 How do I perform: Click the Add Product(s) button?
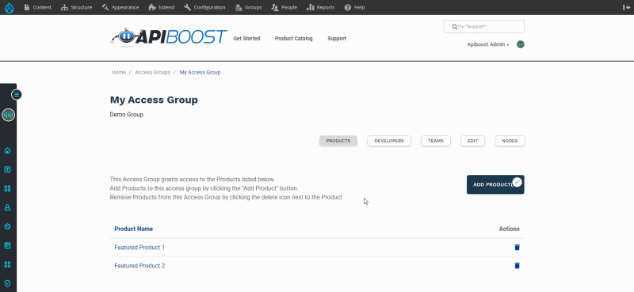(x=495, y=184)
